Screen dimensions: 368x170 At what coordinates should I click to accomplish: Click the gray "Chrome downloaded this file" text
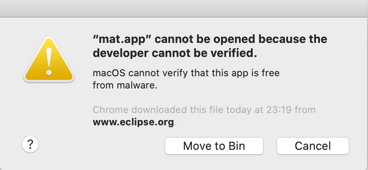204,110
